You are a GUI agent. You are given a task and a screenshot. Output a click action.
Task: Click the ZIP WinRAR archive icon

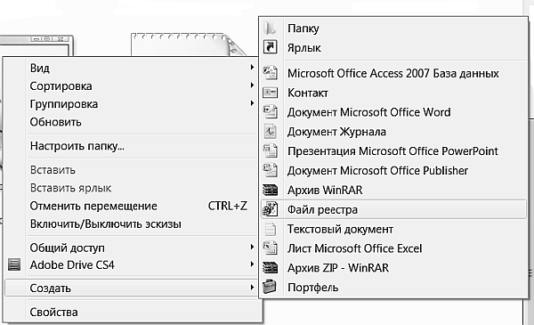point(270,267)
